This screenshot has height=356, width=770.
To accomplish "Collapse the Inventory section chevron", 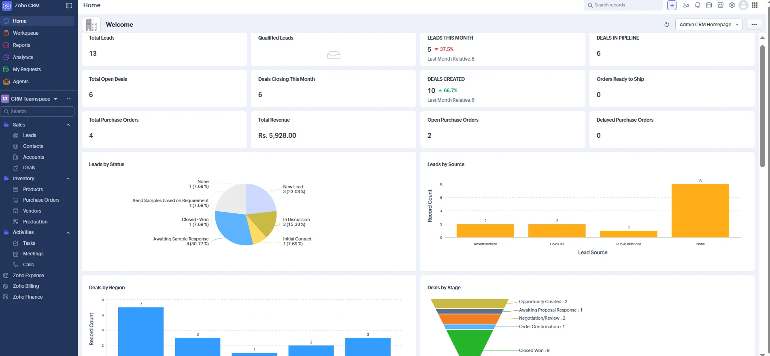I will (68, 179).
